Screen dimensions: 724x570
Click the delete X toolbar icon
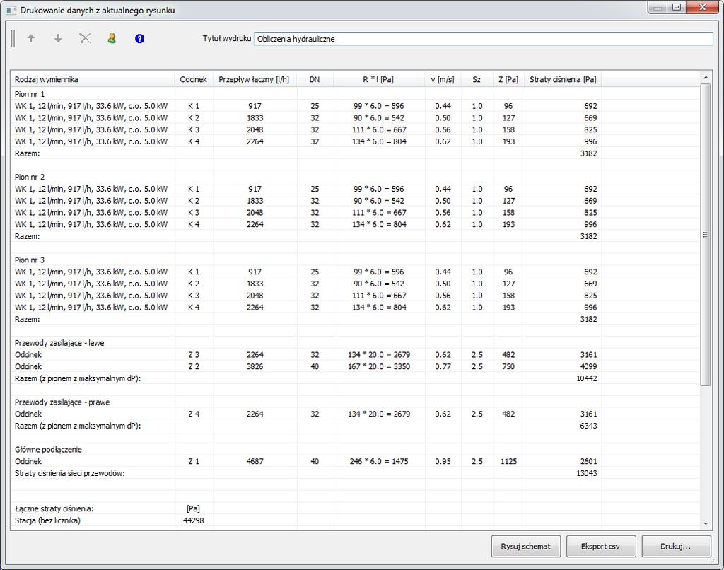tap(85, 38)
